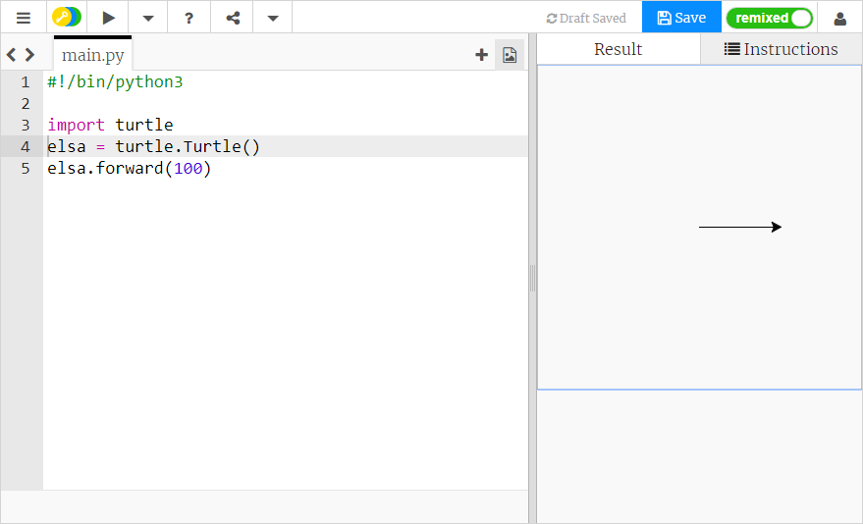Click the blue Save button
863x524 pixels.
tap(681, 18)
